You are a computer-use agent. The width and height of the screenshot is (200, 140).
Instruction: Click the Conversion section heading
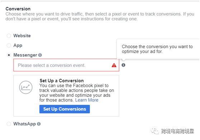(x=18, y=9)
